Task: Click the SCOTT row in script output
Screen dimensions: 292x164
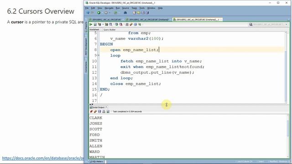Action: coord(96,129)
